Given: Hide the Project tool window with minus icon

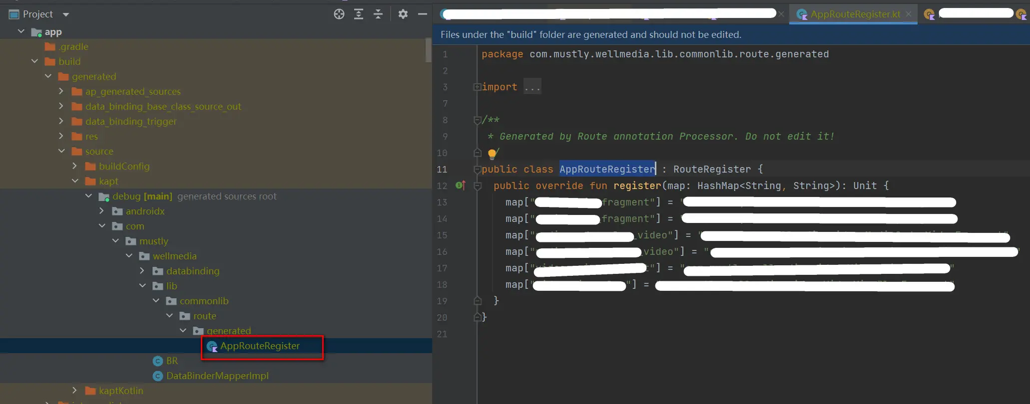Looking at the screenshot, I should [422, 14].
